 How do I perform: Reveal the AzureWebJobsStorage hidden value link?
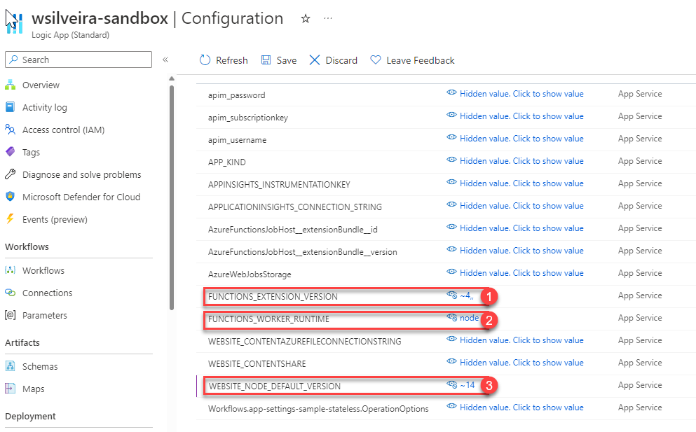(x=521, y=273)
